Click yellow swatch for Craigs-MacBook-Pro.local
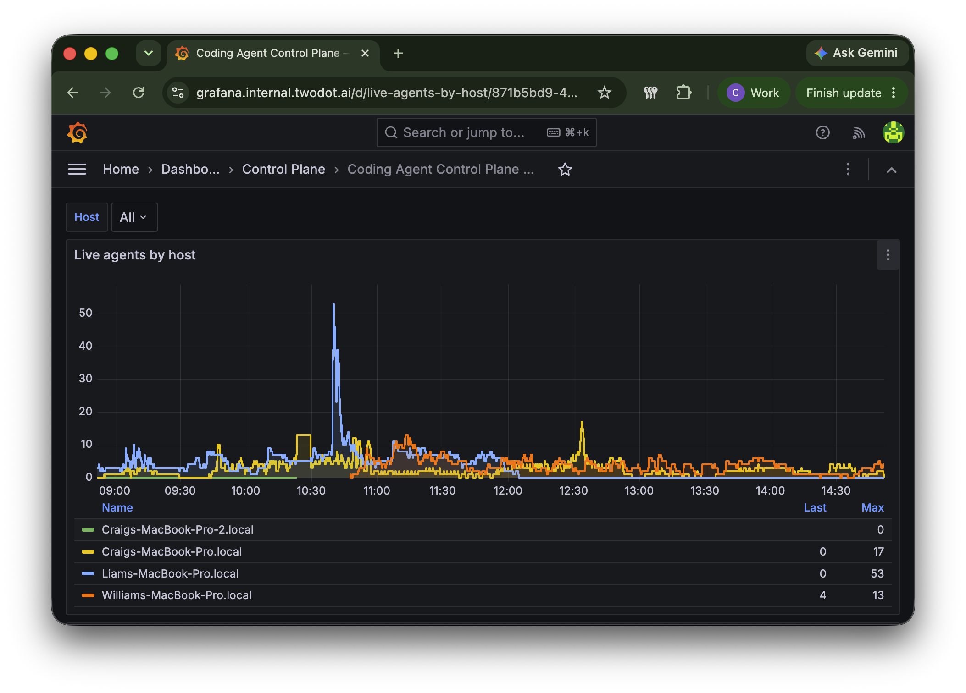 pos(88,552)
